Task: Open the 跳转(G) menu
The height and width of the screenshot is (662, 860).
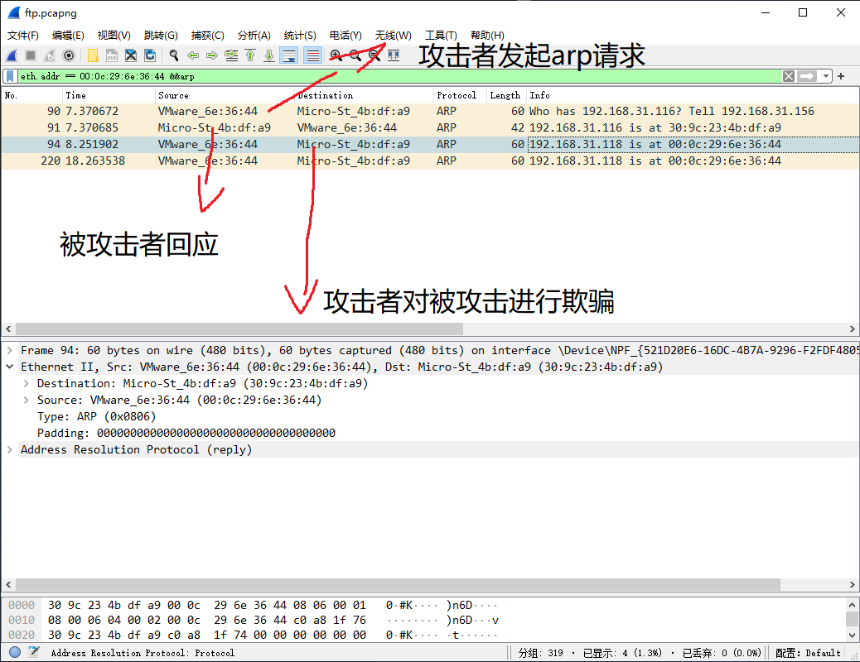Action: (x=161, y=36)
